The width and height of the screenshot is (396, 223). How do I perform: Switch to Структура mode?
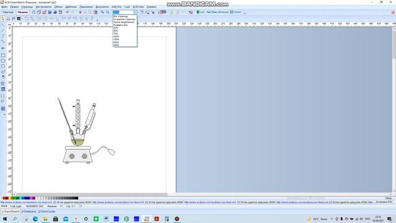(8, 12)
